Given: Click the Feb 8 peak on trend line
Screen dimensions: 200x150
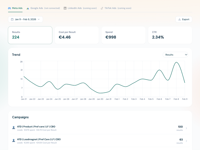Looking at the screenshot, I should [x=176, y=62].
